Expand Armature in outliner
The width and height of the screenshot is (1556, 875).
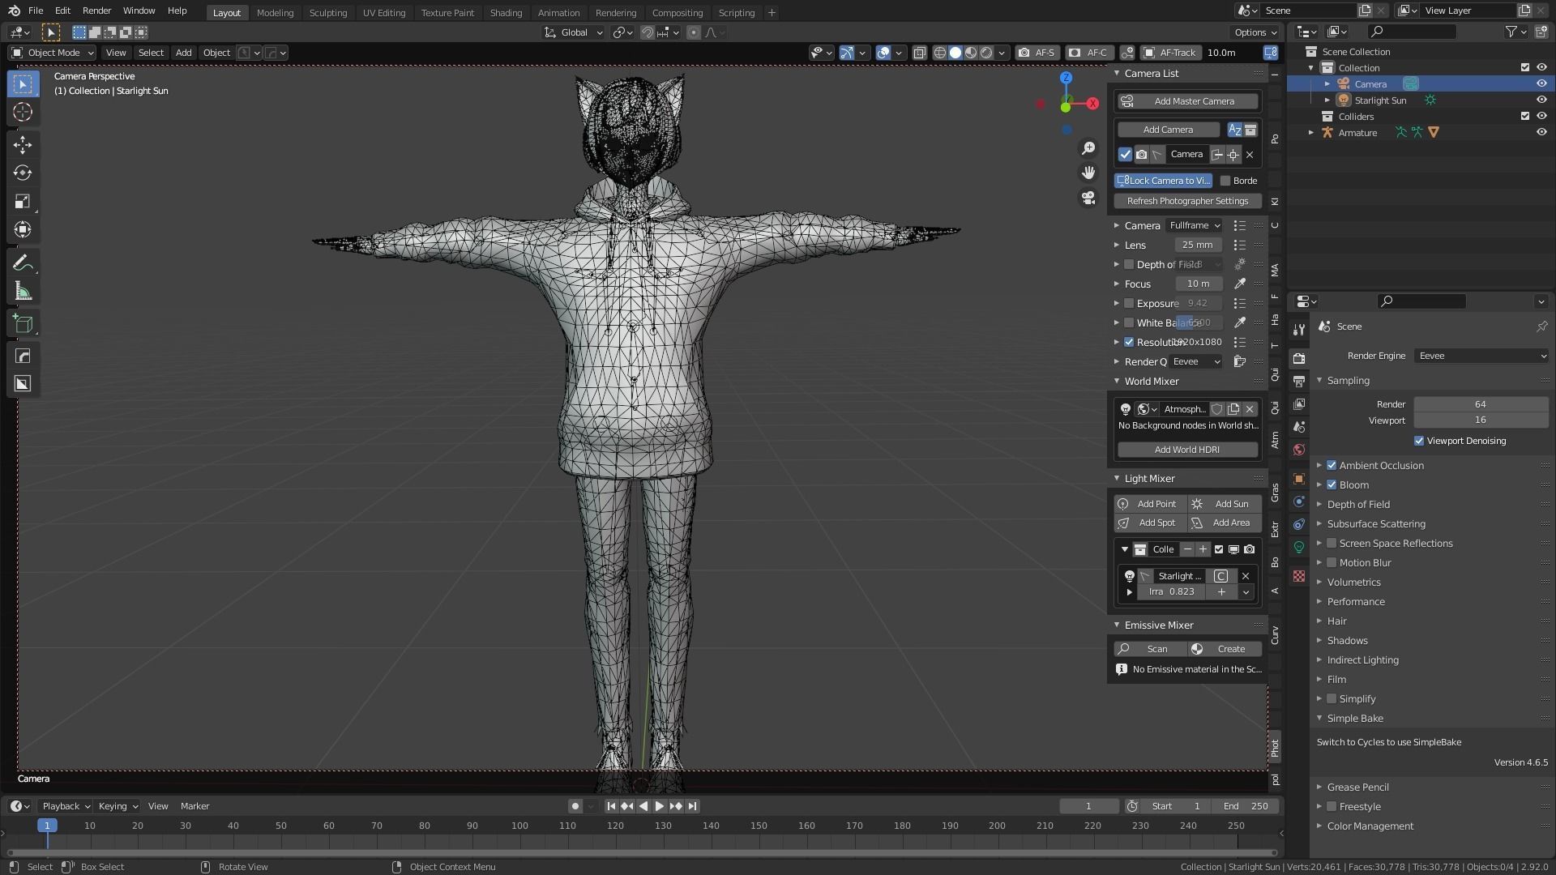[1311, 132]
